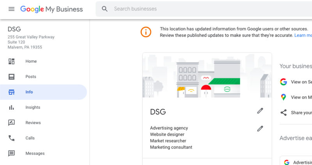The width and height of the screenshot is (312, 165).
Task: Click the Messages chat icon
Action: 11,153
